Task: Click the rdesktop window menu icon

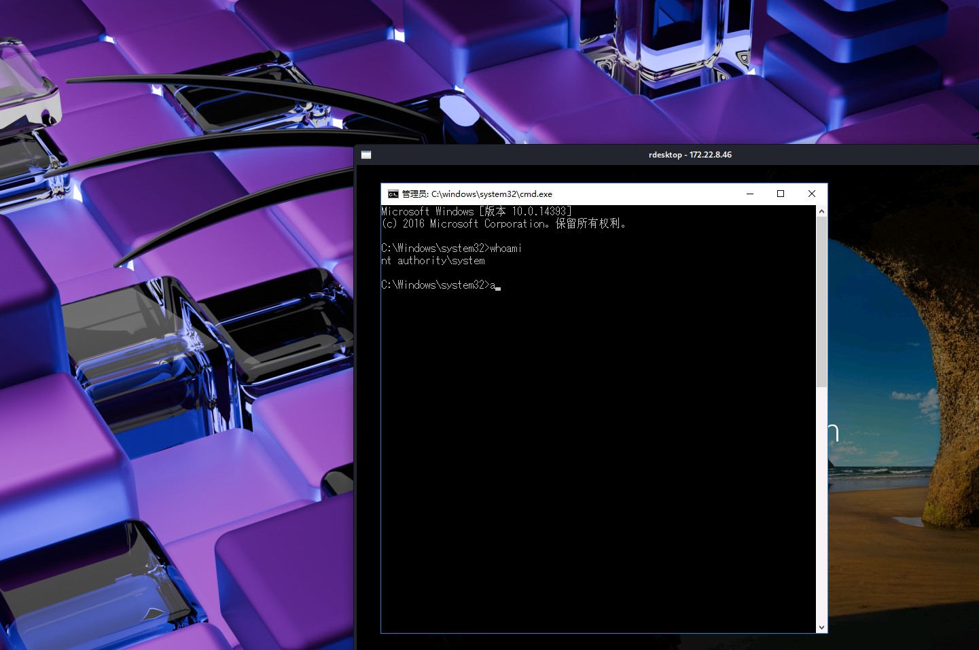Action: click(366, 155)
